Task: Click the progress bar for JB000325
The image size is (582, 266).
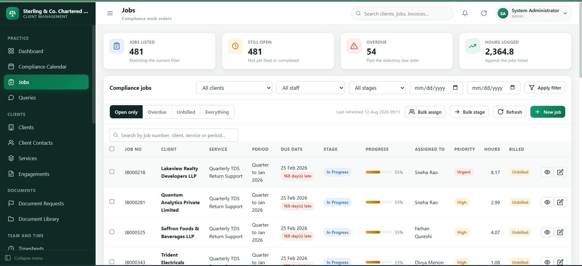Action: [379, 232]
